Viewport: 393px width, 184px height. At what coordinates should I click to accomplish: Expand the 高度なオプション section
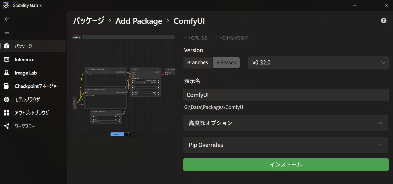click(286, 123)
